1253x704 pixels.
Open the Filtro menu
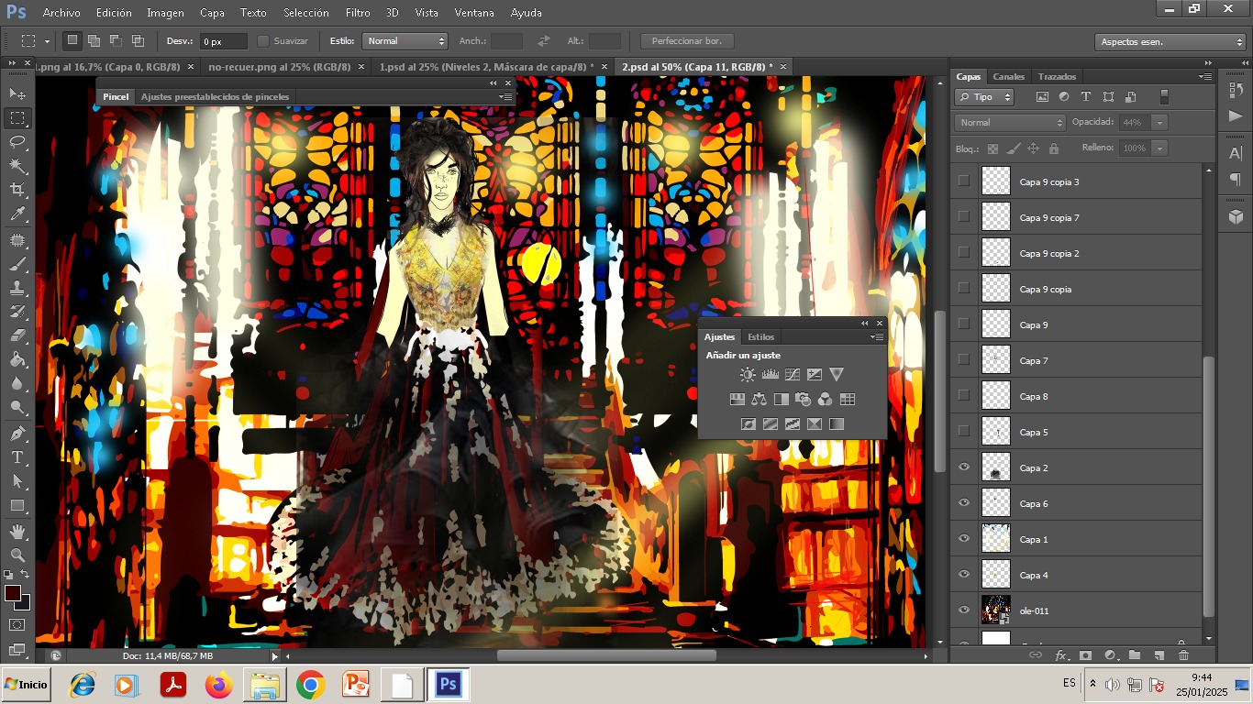[358, 13]
